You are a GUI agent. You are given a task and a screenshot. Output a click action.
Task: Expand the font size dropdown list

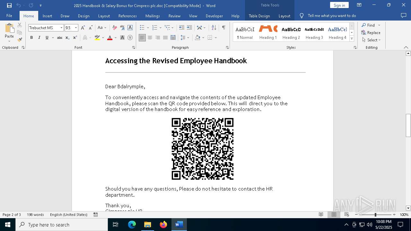76,28
